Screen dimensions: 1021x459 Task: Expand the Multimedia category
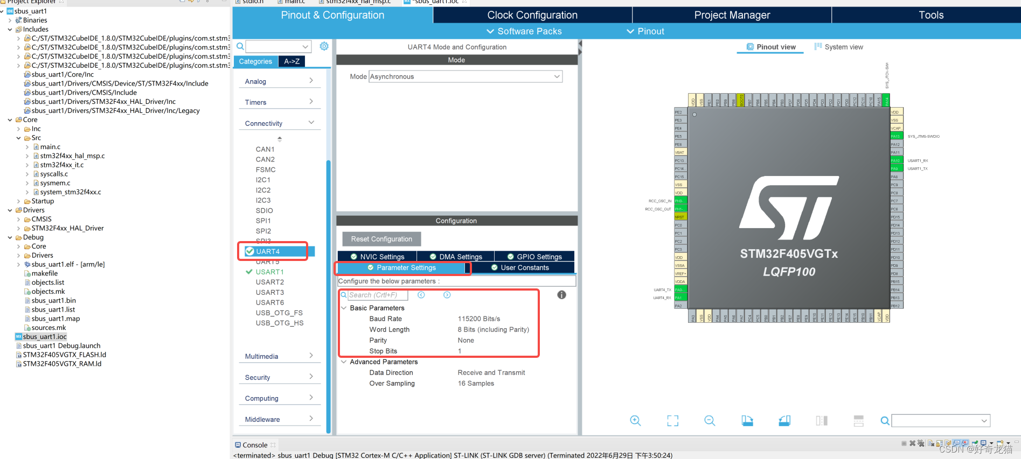pos(279,356)
